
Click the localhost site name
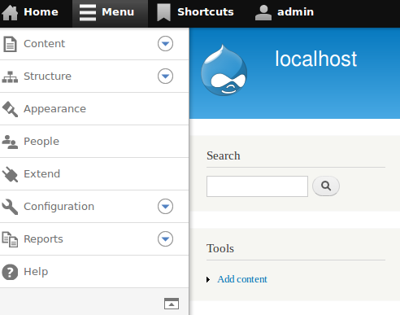pos(316,59)
